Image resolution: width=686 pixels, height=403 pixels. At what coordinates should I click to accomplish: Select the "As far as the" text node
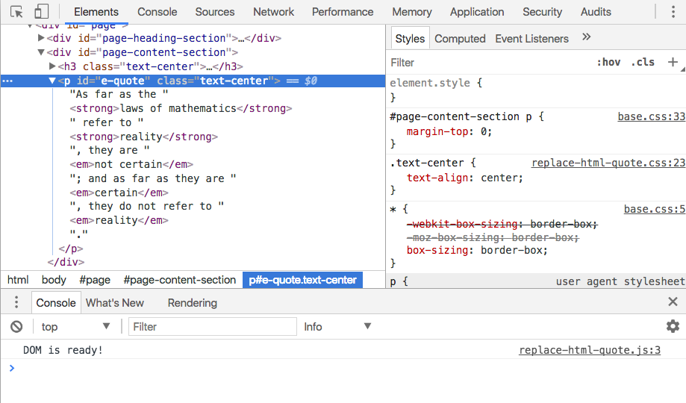coord(119,94)
